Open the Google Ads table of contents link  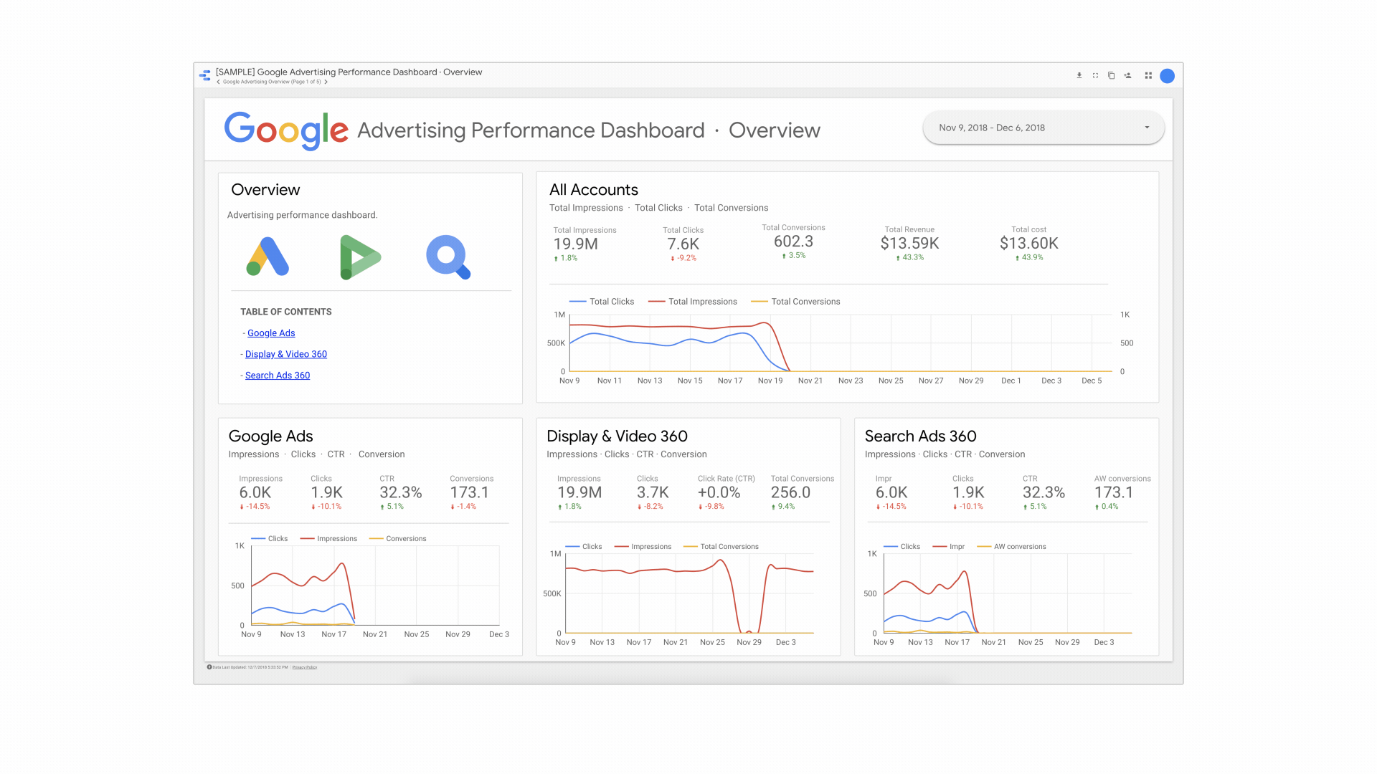[271, 333]
